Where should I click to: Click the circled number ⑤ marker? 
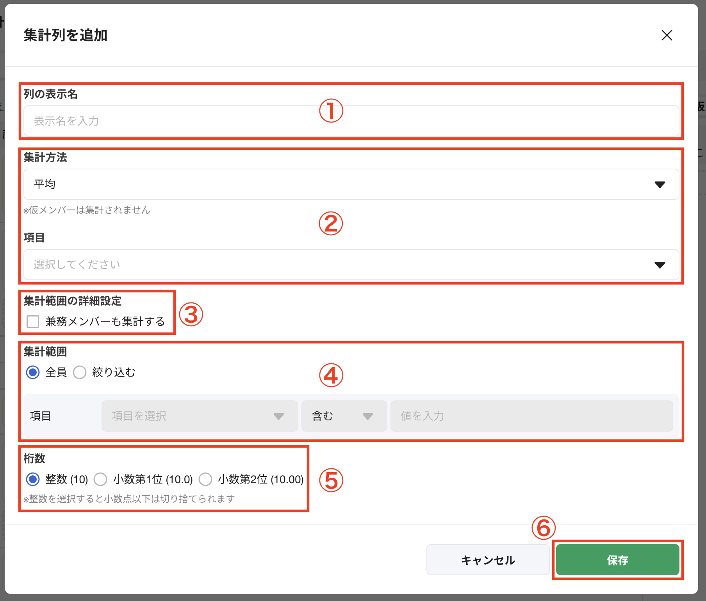331,480
